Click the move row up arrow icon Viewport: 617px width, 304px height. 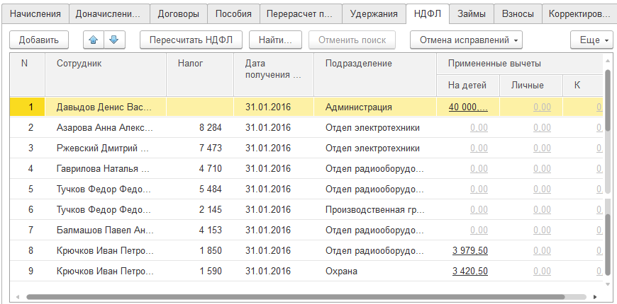pyautogui.click(x=93, y=40)
